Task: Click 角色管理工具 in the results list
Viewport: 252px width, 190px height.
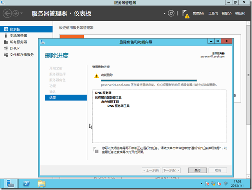Action: click(x=110, y=102)
